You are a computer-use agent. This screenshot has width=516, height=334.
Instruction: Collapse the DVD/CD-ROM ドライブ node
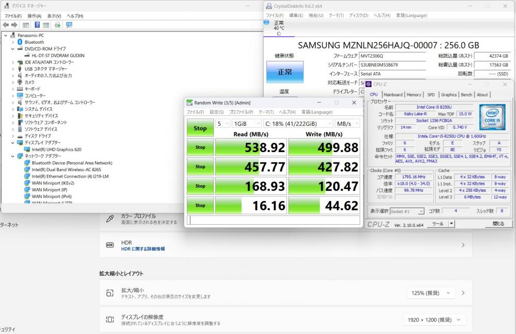(13, 49)
